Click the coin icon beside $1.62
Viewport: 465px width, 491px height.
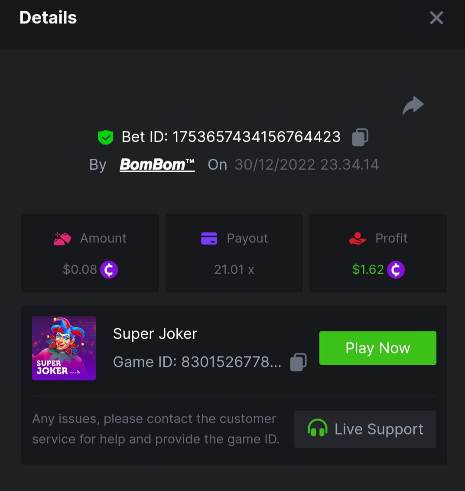tap(396, 270)
